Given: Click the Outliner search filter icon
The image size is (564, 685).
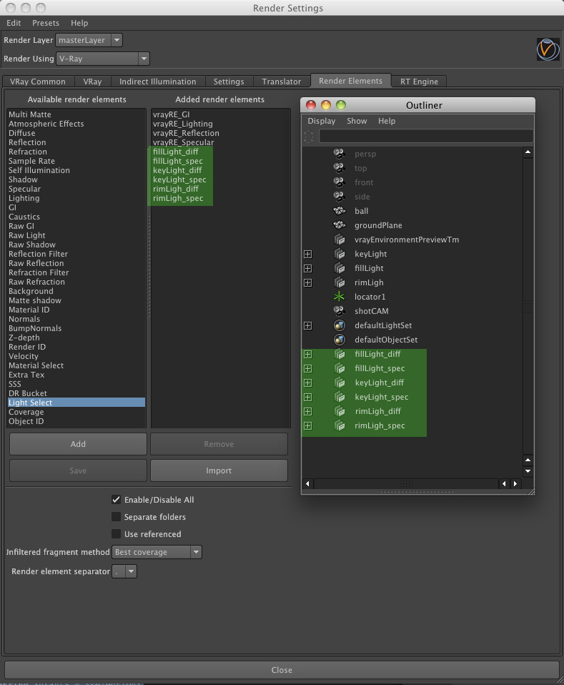Looking at the screenshot, I should pos(309,137).
